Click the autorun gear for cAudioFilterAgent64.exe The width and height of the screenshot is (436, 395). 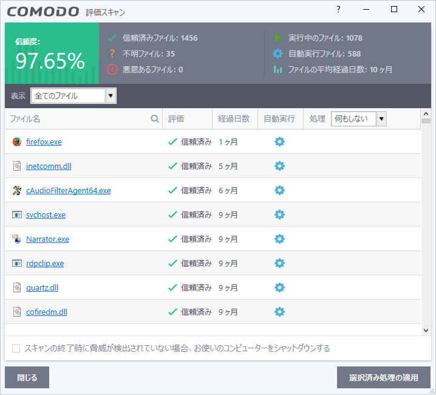pyautogui.click(x=279, y=190)
